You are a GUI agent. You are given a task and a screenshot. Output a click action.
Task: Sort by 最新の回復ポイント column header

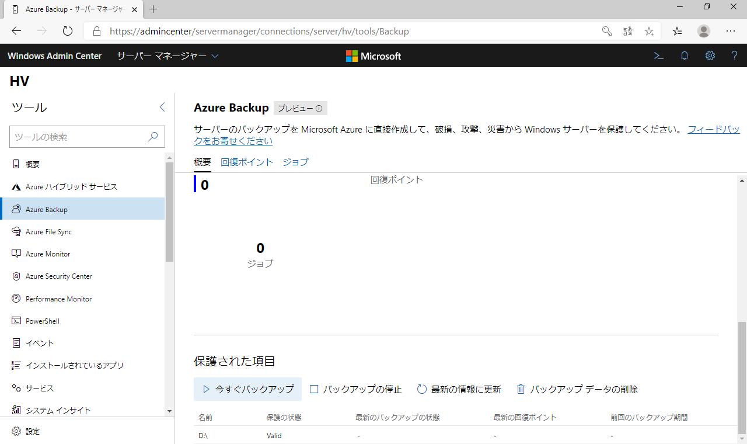pos(525,418)
